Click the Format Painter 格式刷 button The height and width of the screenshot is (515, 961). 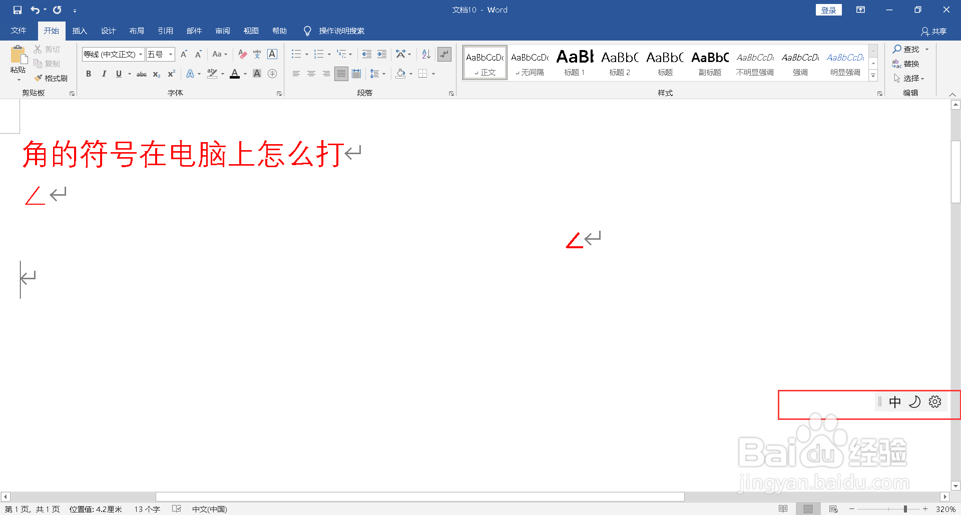coord(51,79)
